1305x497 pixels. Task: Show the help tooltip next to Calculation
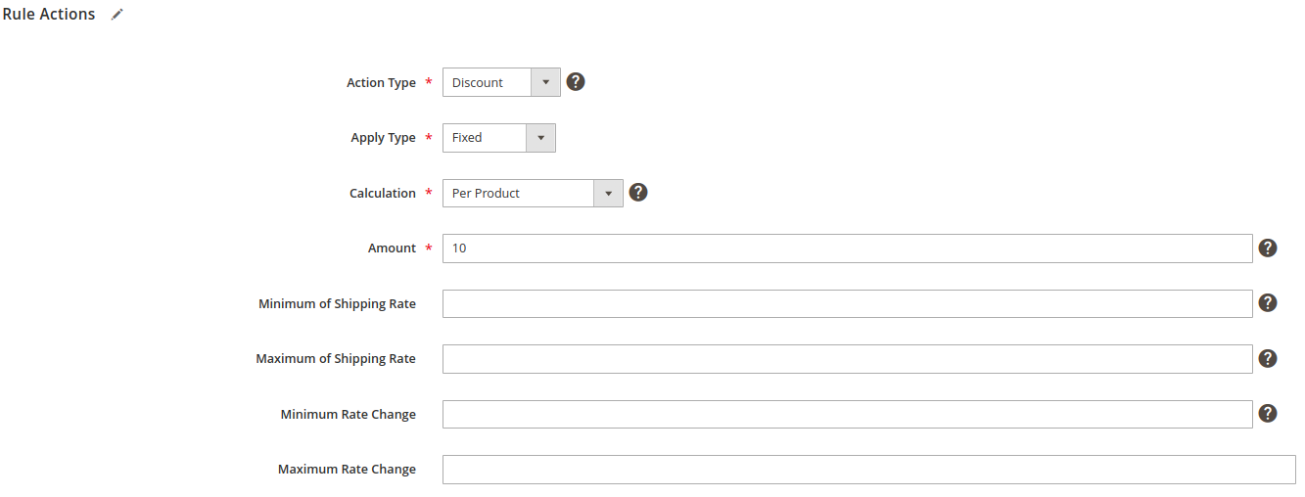(x=638, y=193)
